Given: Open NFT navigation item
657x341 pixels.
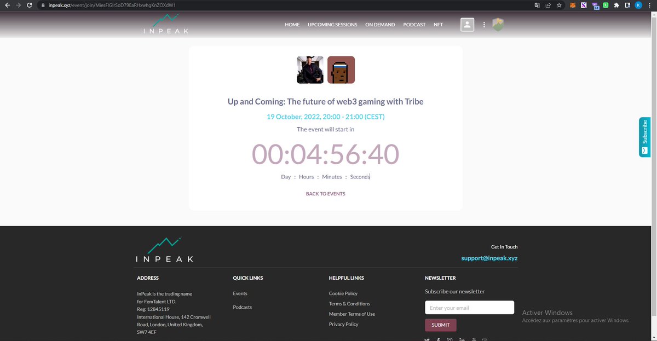Looking at the screenshot, I should [x=438, y=25].
